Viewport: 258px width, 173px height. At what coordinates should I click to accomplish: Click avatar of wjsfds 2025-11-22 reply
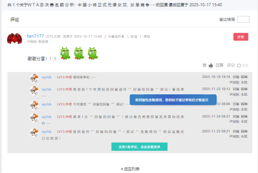[34, 90]
